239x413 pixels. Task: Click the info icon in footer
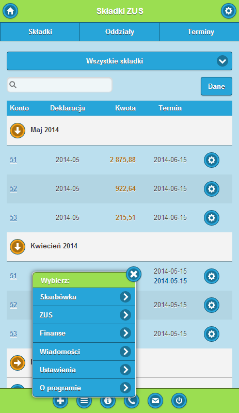click(x=108, y=401)
